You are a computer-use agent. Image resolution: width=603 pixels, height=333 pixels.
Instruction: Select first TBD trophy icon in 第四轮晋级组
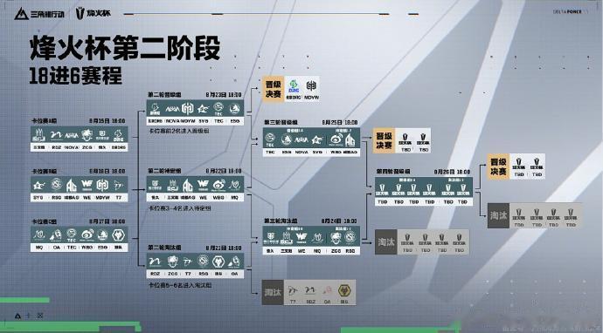[382, 189]
